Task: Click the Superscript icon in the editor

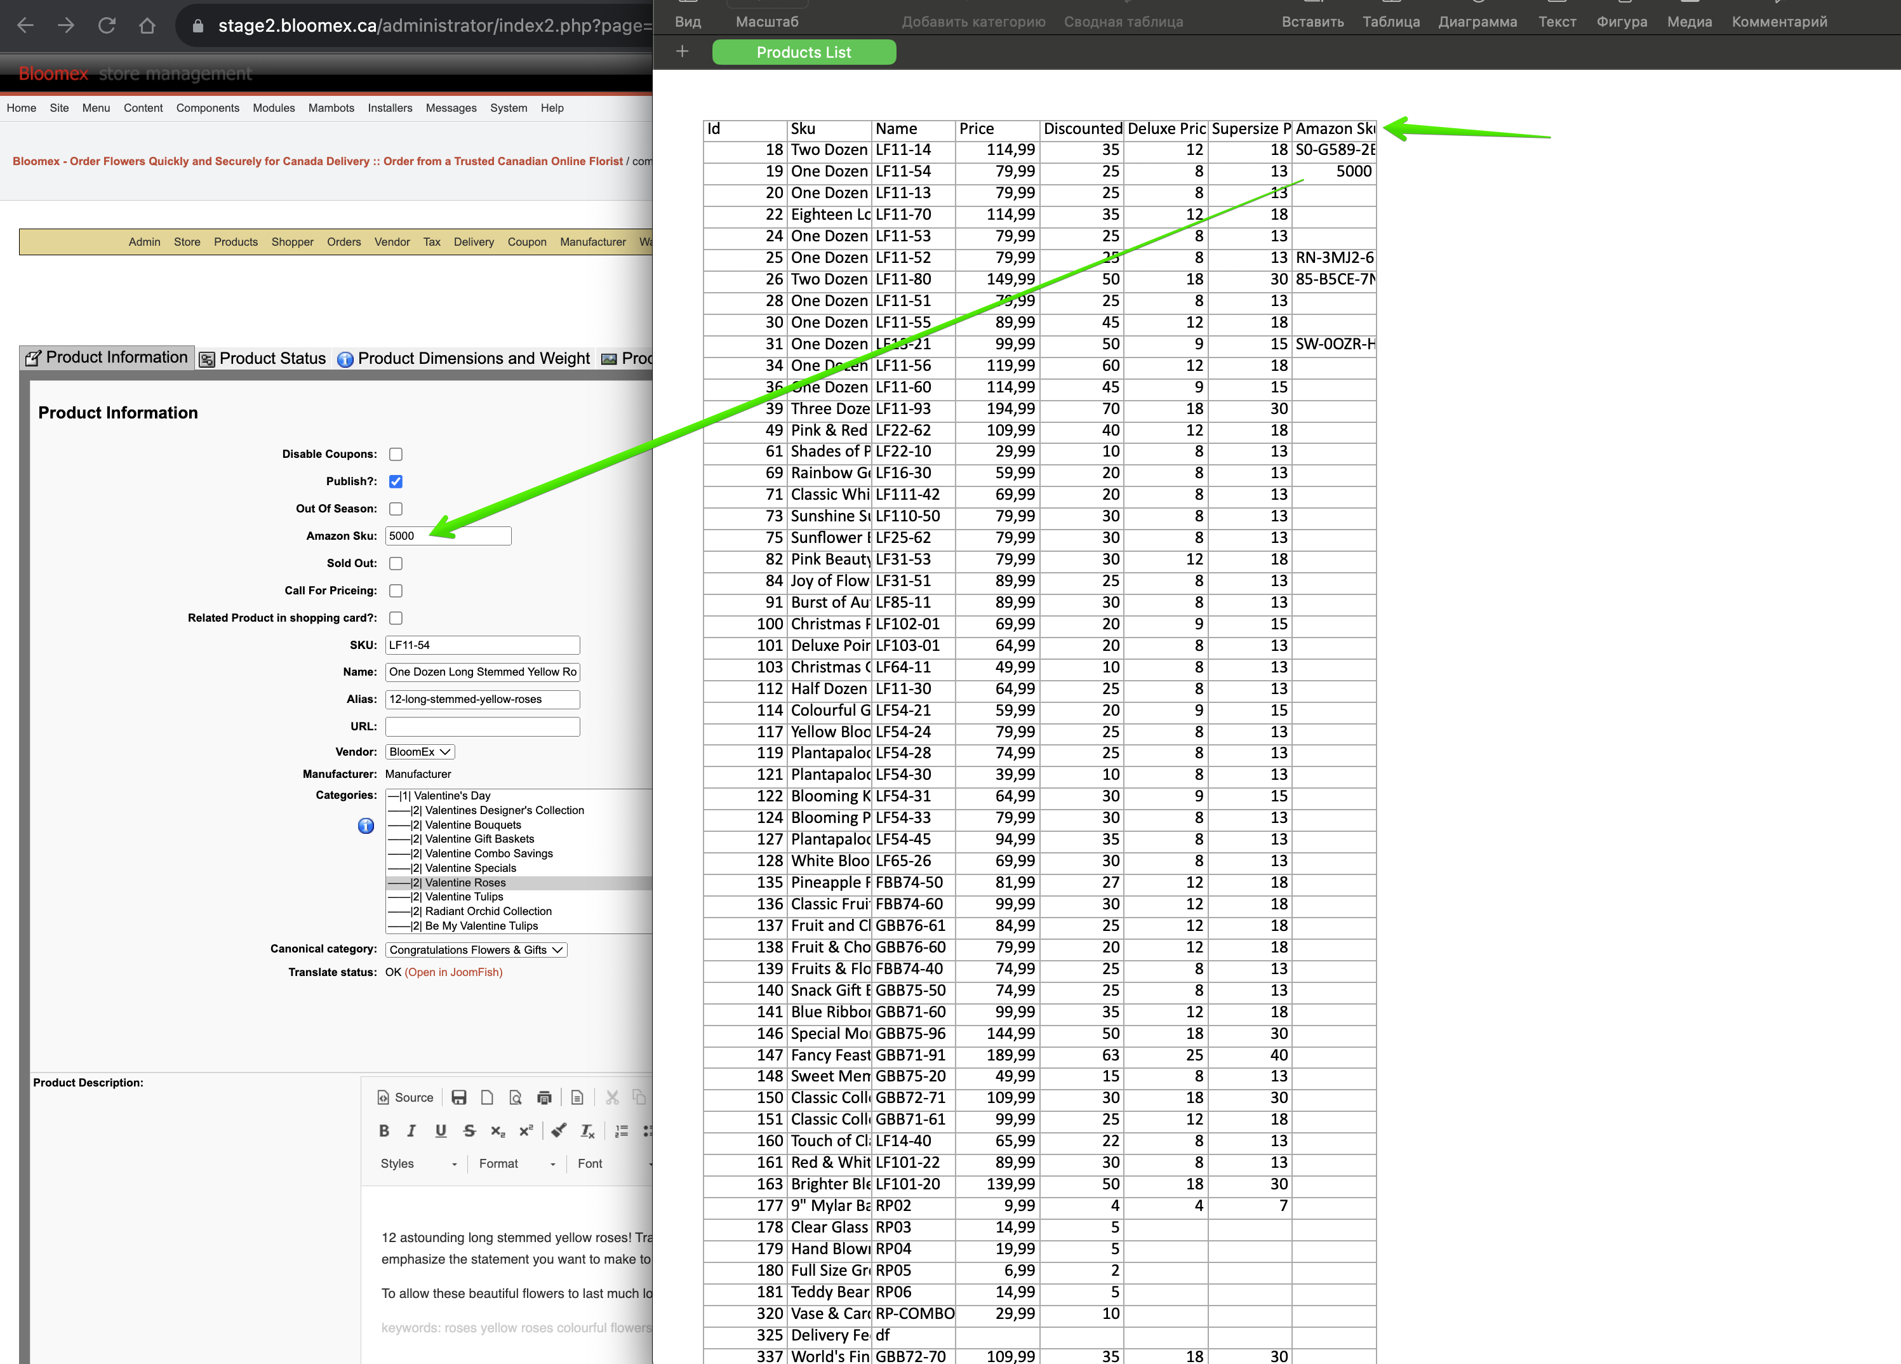Action: tap(526, 1131)
